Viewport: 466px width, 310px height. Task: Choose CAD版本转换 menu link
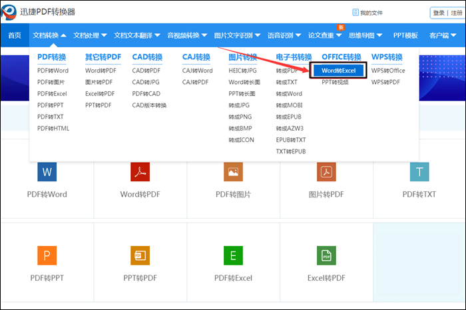pyautogui.click(x=149, y=105)
